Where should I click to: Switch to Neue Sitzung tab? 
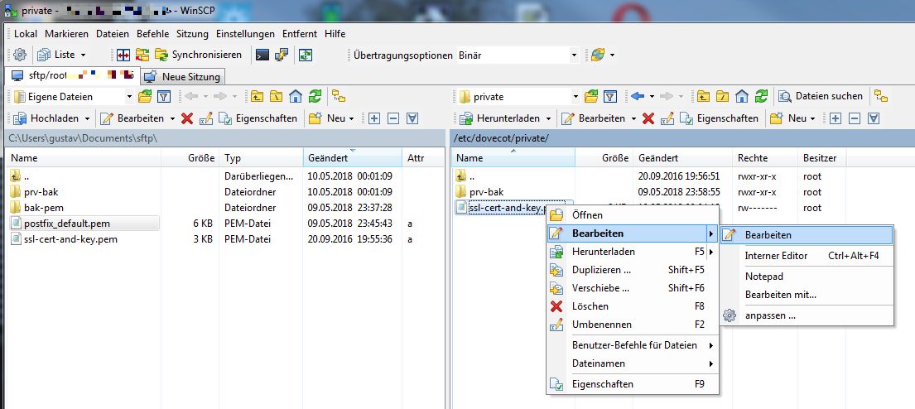(183, 76)
